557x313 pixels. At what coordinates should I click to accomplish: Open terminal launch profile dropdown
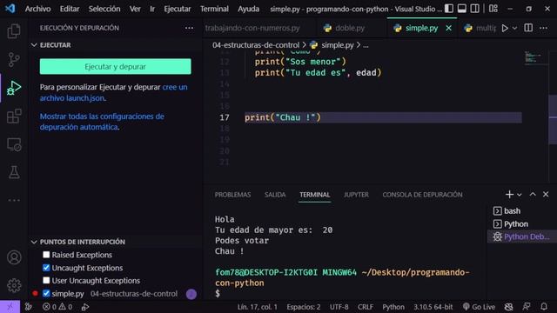click(x=520, y=195)
